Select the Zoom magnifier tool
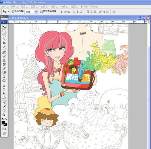151x149 pixels. (x=4, y=115)
